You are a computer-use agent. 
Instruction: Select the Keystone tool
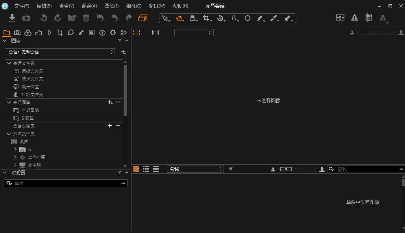coord(193,18)
